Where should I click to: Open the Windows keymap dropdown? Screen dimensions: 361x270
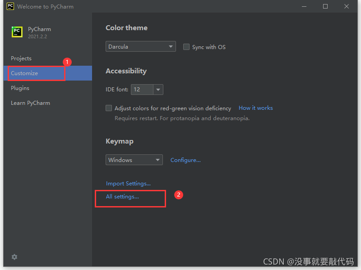(x=134, y=160)
